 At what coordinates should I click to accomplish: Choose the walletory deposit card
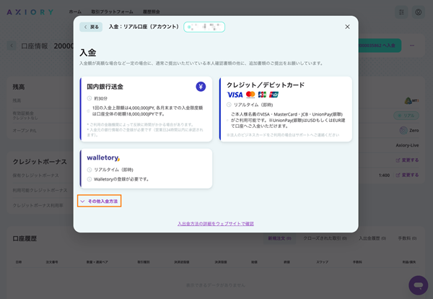pyautogui.click(x=146, y=168)
